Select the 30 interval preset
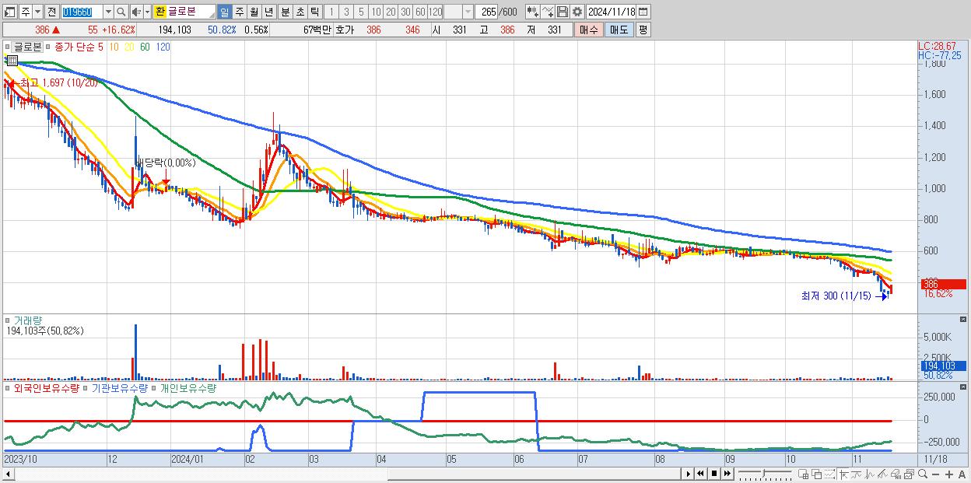The image size is (971, 483). coord(405,12)
